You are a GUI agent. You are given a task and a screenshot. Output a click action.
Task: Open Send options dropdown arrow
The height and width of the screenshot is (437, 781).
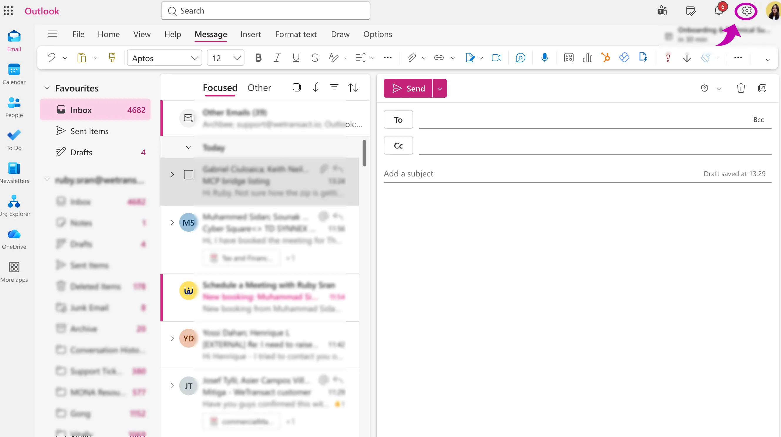coord(440,88)
